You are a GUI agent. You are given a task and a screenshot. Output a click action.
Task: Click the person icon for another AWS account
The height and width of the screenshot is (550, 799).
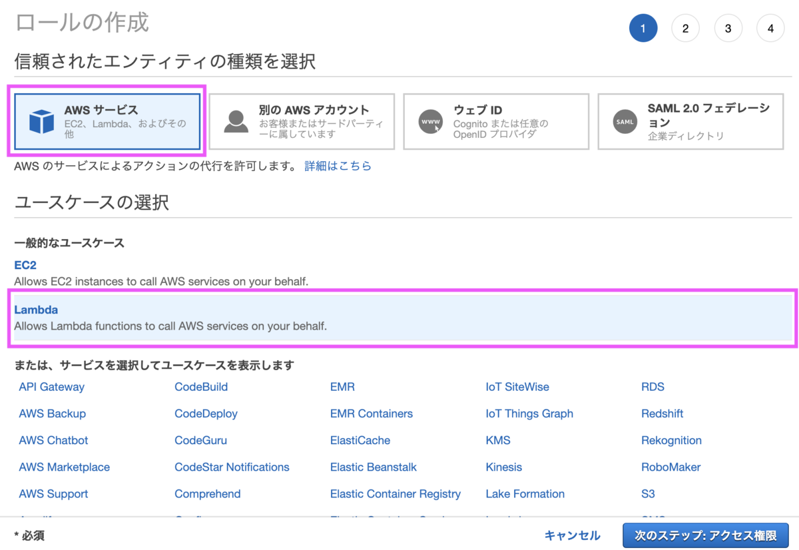click(236, 122)
